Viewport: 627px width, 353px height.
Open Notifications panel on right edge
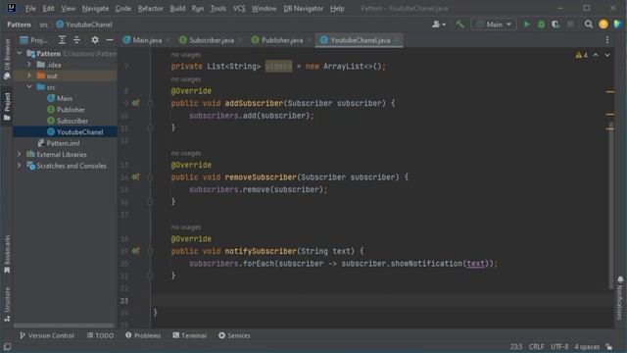pyautogui.click(x=620, y=297)
